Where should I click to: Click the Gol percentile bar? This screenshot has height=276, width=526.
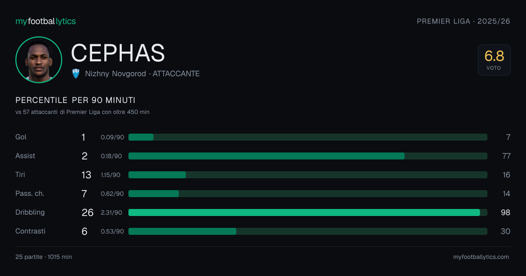click(x=308, y=137)
